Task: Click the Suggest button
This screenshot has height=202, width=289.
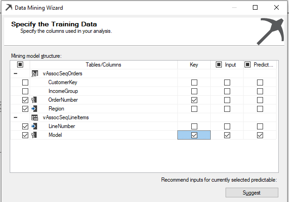Action: click(x=251, y=193)
